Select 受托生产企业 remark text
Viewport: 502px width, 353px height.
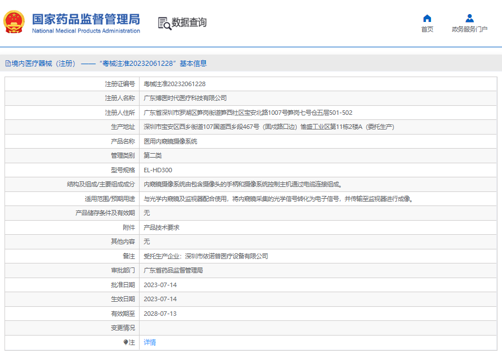point(206,256)
